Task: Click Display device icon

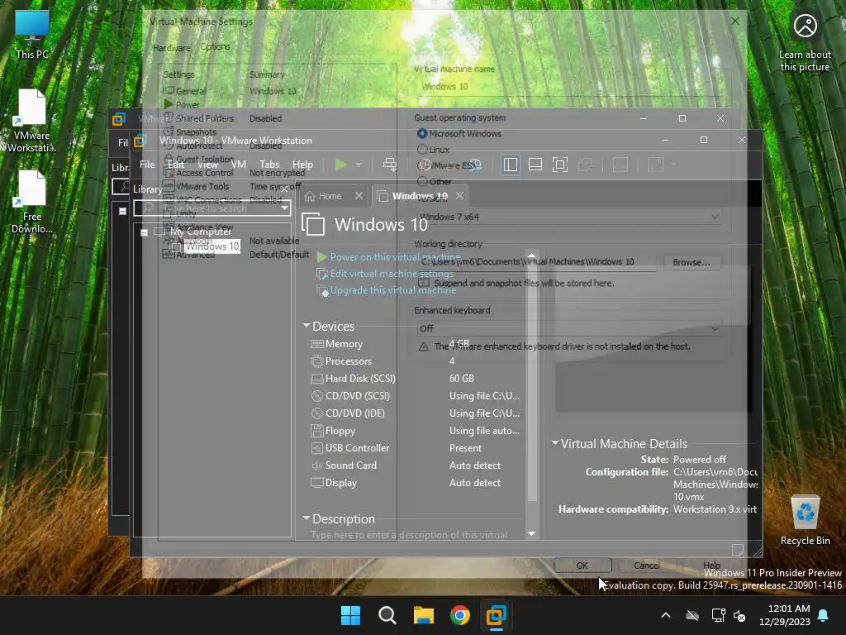Action: [x=316, y=482]
